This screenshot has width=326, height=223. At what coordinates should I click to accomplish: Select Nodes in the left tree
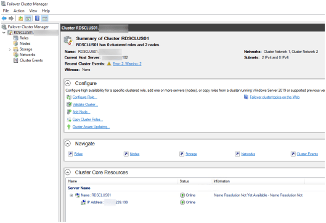click(x=25, y=44)
